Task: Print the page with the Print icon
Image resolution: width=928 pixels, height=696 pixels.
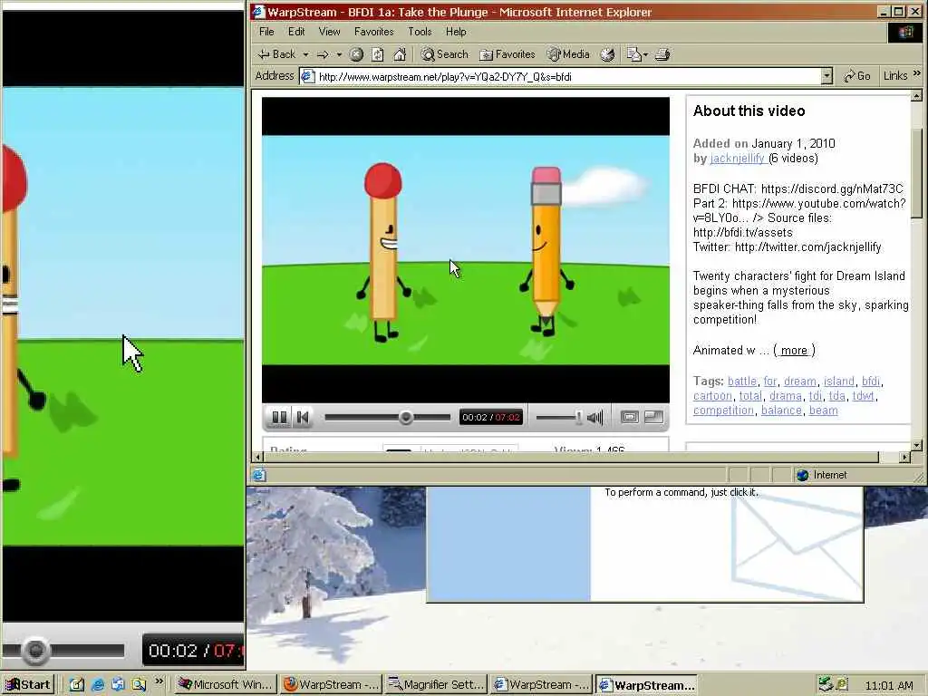Action: coord(662,54)
